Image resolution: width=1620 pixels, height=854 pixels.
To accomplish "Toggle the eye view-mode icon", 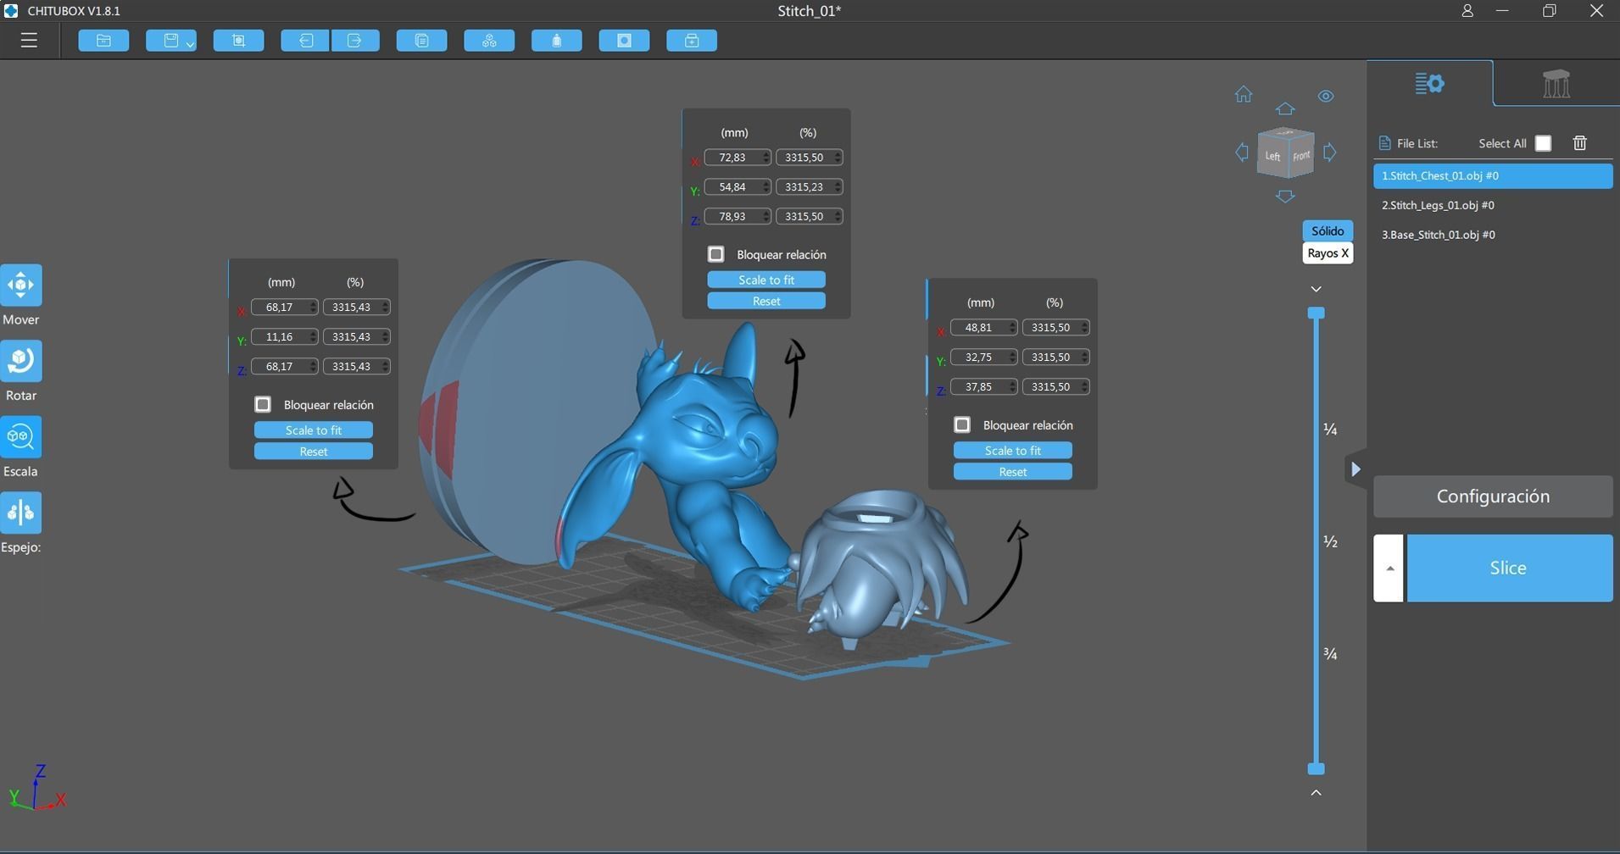I will (1326, 97).
